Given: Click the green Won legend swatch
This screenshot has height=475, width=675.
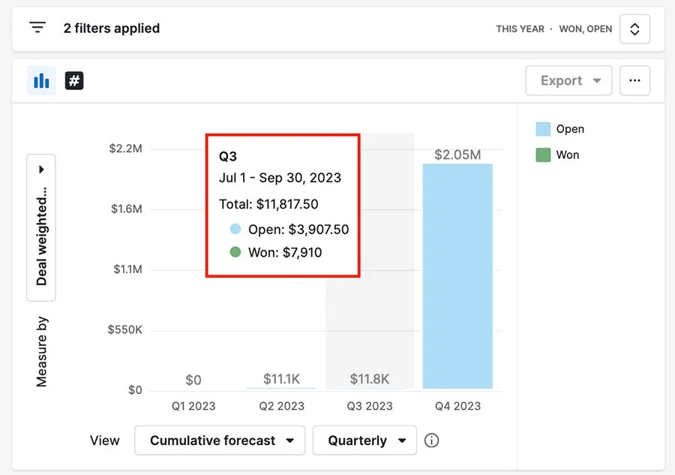Looking at the screenshot, I should coord(543,155).
